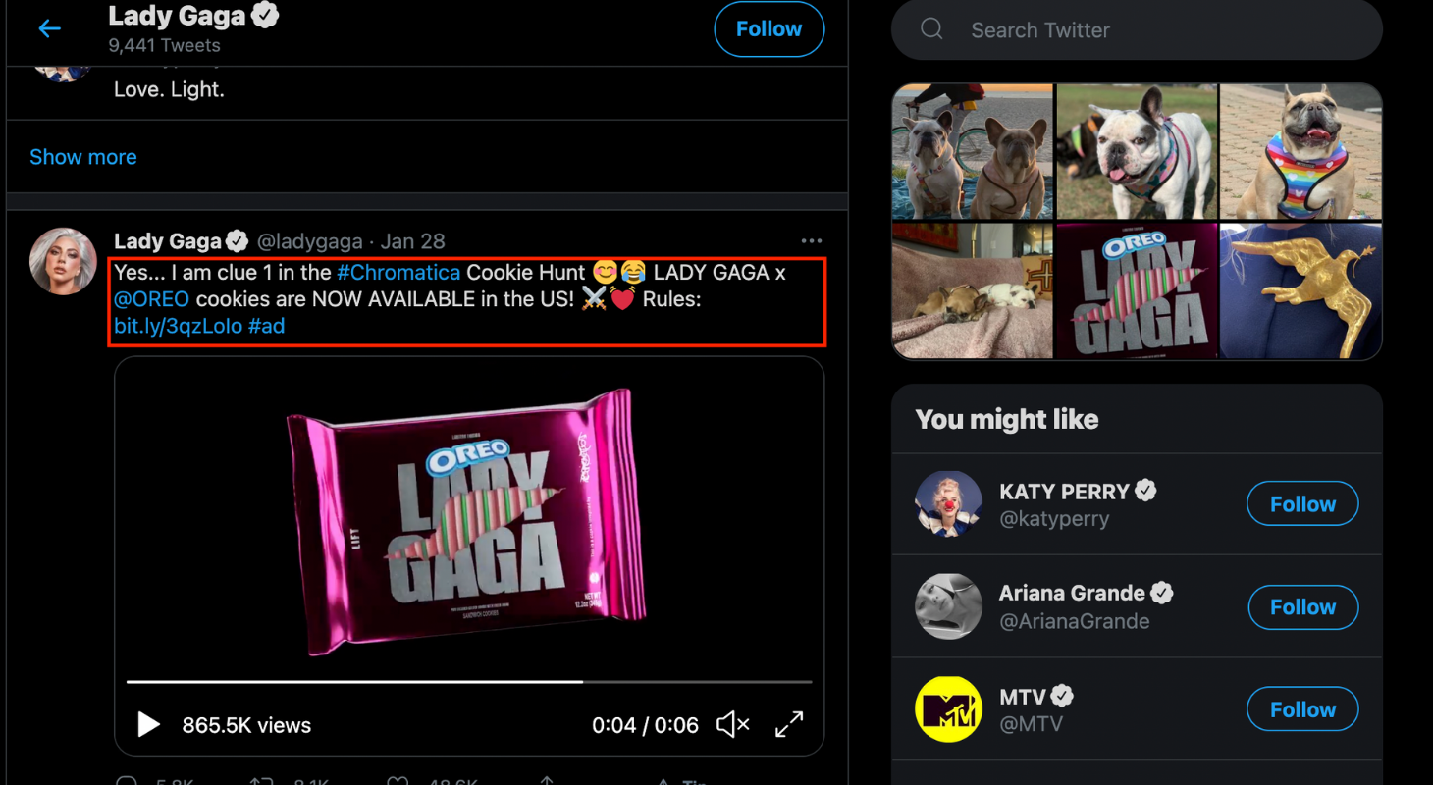
Task: Open MTV's yellow logo avatar
Action: (x=948, y=709)
